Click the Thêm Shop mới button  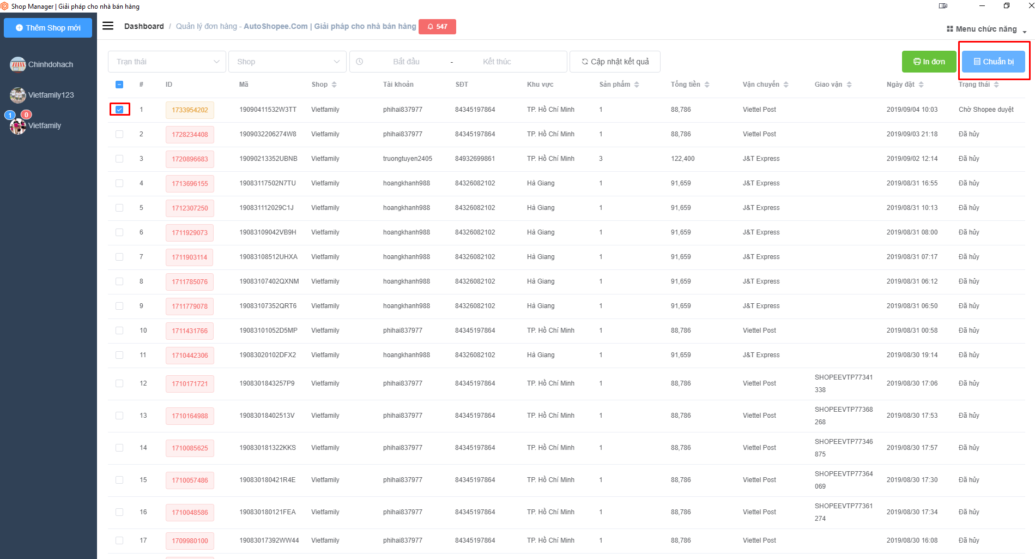48,28
